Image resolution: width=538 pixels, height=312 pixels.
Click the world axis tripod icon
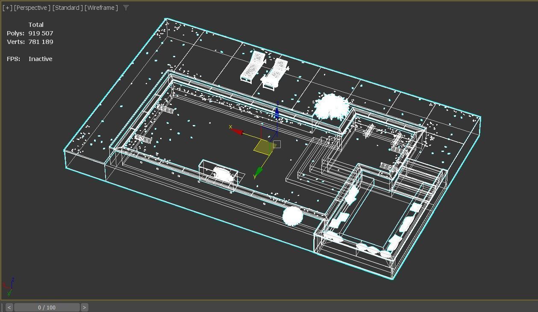9,287
